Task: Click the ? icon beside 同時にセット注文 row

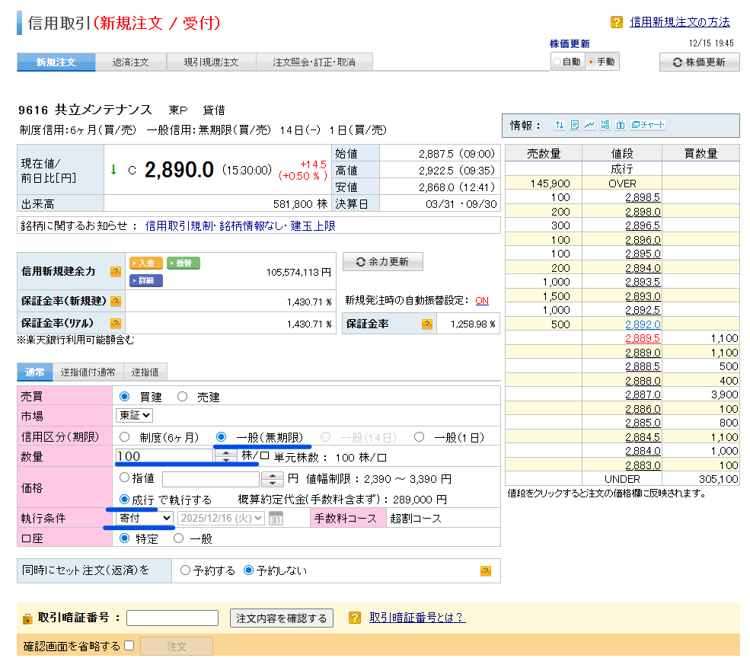Action: (486, 570)
